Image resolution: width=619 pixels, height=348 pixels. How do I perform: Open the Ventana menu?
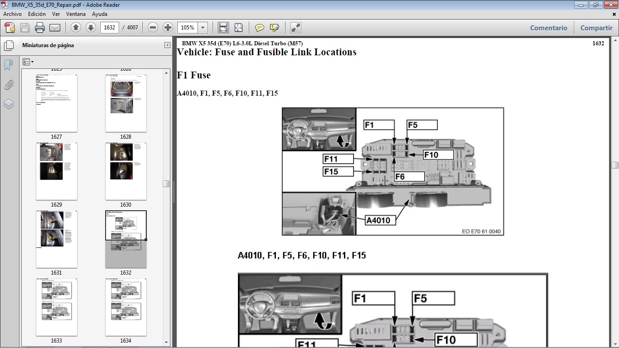click(x=76, y=14)
